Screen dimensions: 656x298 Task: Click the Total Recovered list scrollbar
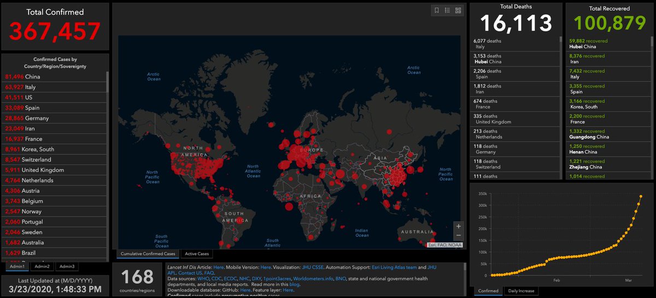653,107
